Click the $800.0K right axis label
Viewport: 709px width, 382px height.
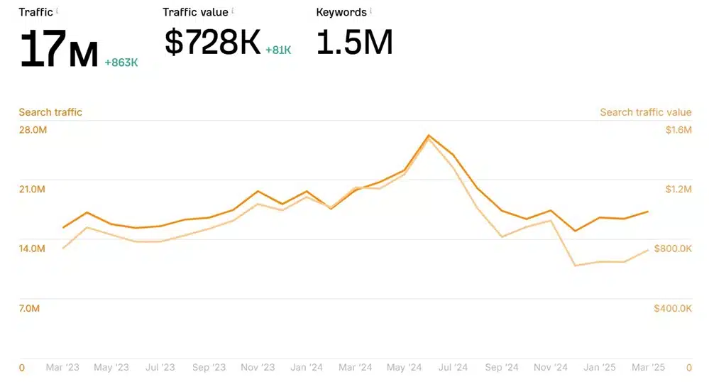[673, 249]
